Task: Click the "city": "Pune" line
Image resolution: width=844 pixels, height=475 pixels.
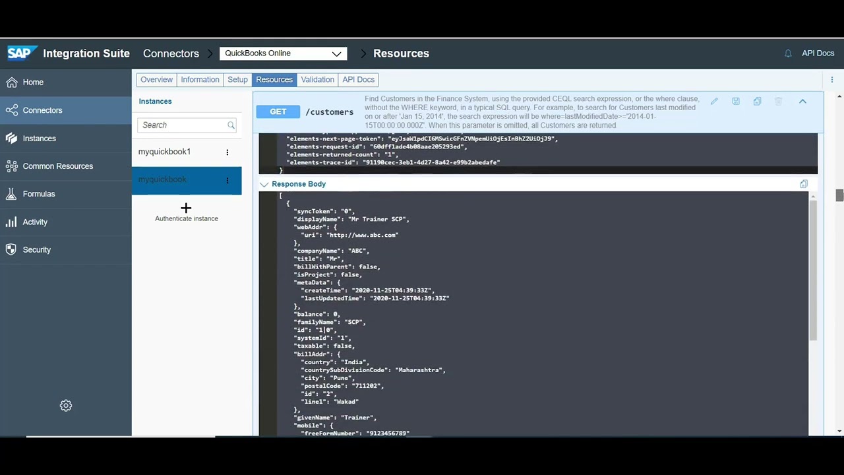Action: click(328, 378)
